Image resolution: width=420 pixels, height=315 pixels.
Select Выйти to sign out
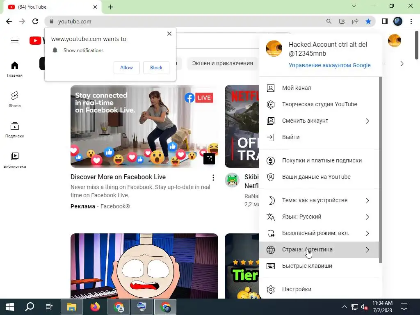tap(319, 137)
